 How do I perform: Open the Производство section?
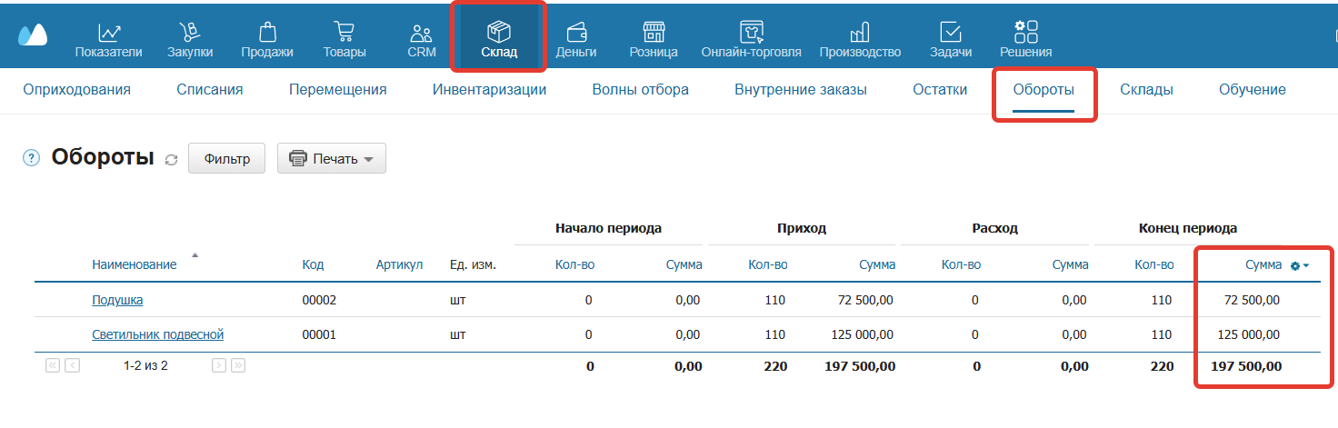pos(860,40)
